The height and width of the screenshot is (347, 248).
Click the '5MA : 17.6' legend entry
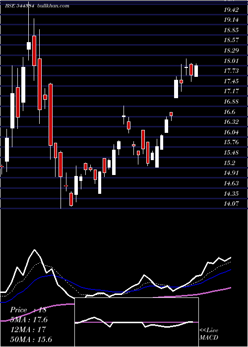pos(29,320)
